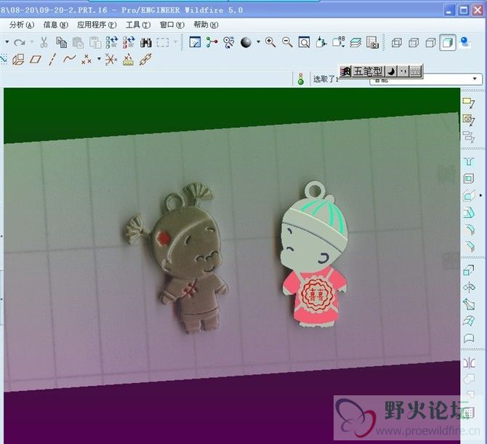Click the stacked planes icon
Viewport: 487px width, 444px height.
tap(18, 59)
